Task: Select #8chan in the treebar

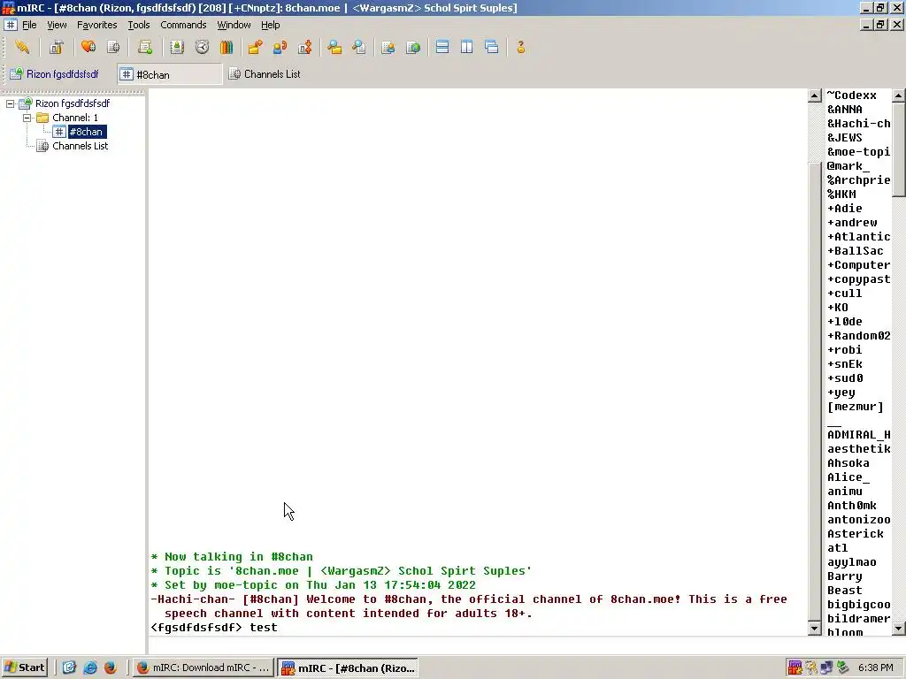Action: coord(86,132)
